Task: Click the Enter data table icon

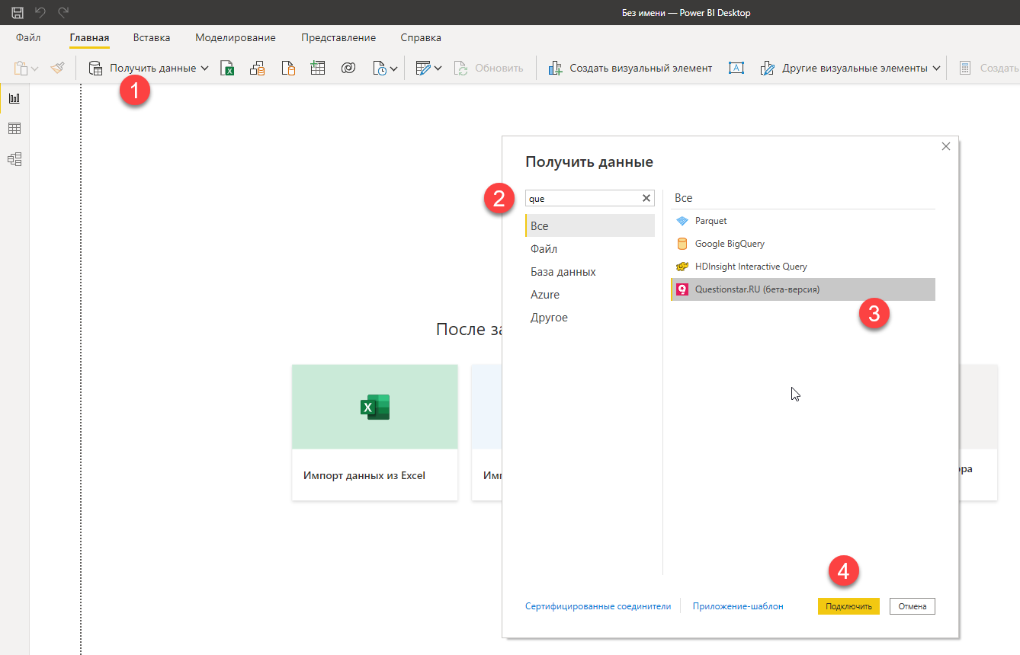Action: [318, 68]
